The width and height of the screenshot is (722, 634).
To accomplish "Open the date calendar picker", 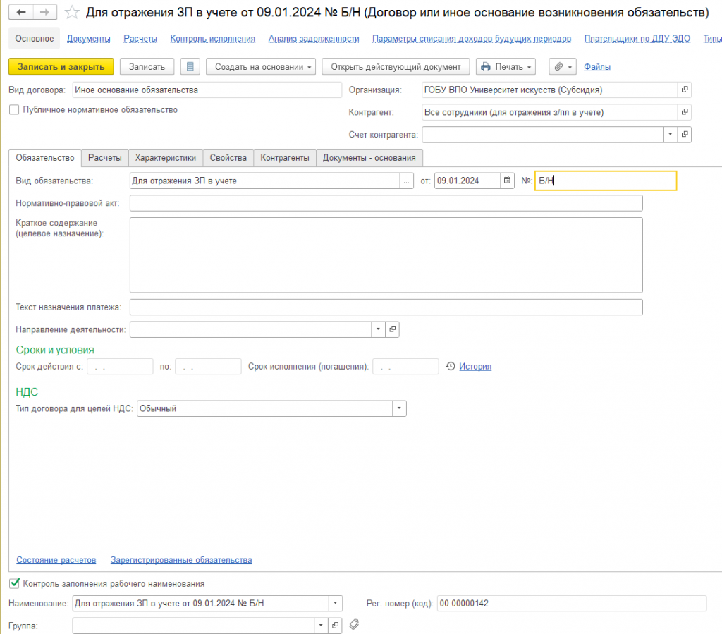I will point(507,181).
